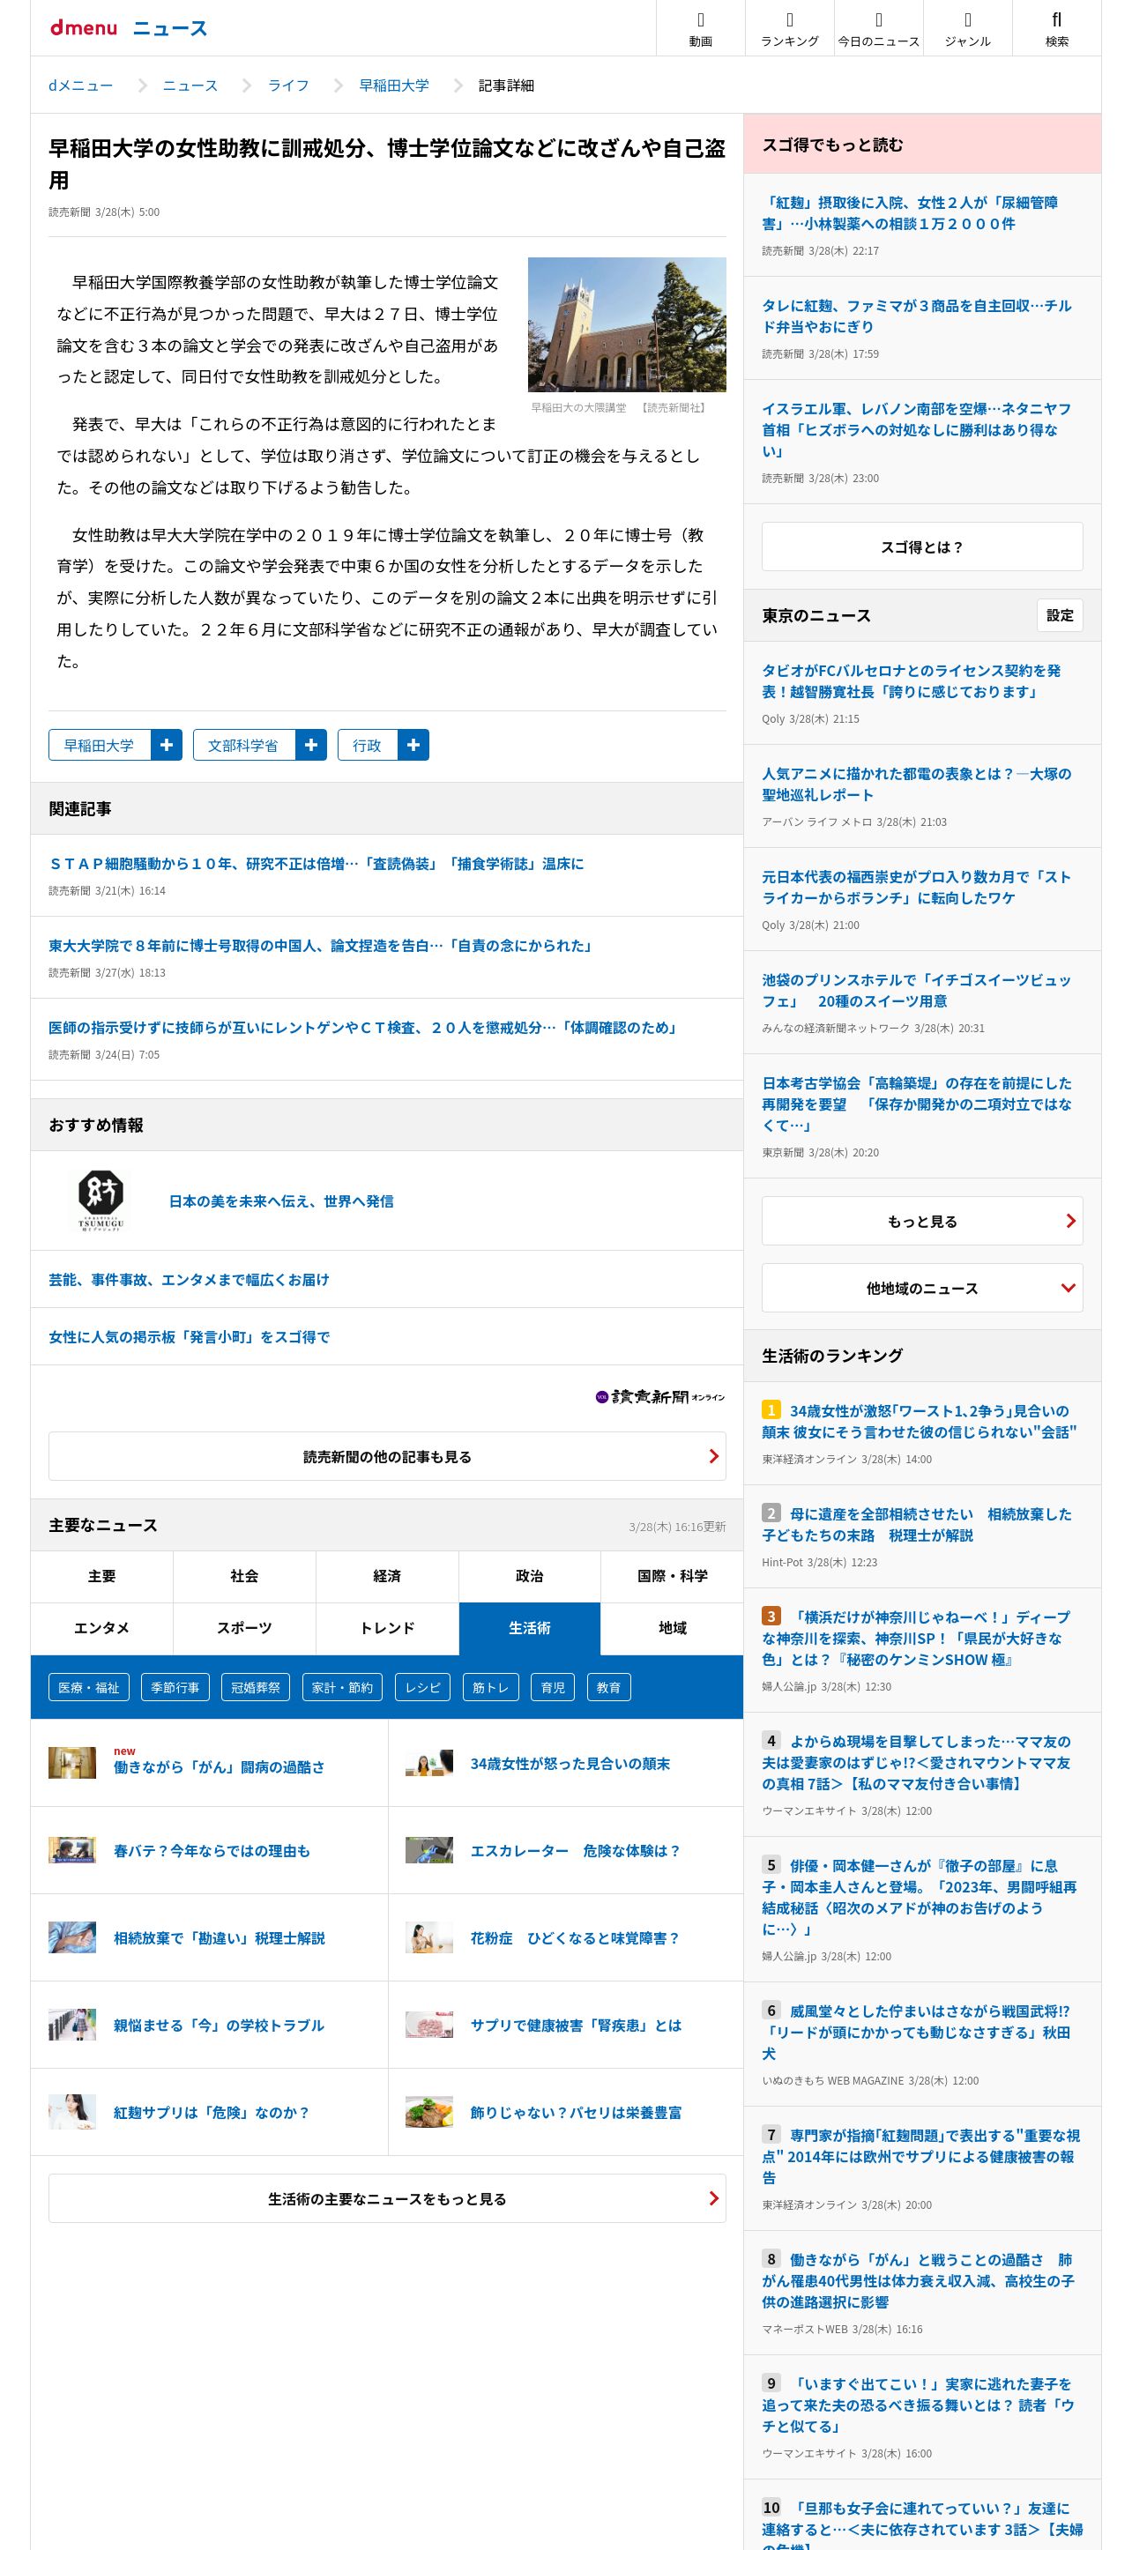This screenshot has height=2550, width=1132.
Task: Select the 主要 news tab
Action: click(x=102, y=1576)
